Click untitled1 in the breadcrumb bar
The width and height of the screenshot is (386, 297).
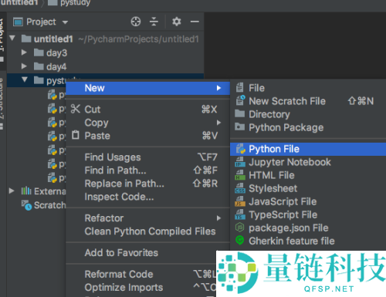pos(19,2)
